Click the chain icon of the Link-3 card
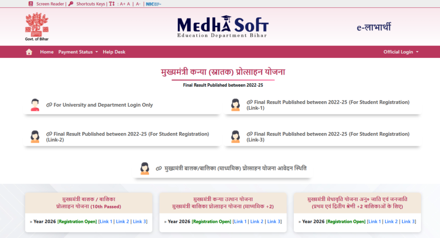The height and width of the screenshot is (238, 440). [250, 134]
